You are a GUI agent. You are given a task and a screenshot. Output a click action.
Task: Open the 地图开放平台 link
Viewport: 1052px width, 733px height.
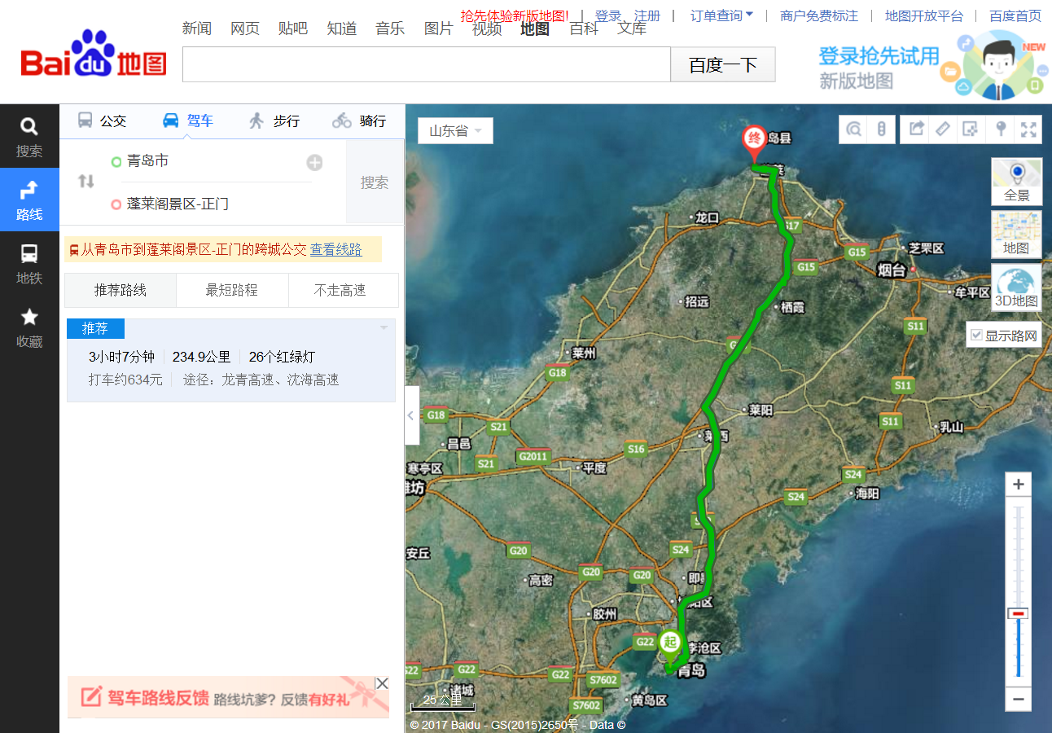click(924, 15)
